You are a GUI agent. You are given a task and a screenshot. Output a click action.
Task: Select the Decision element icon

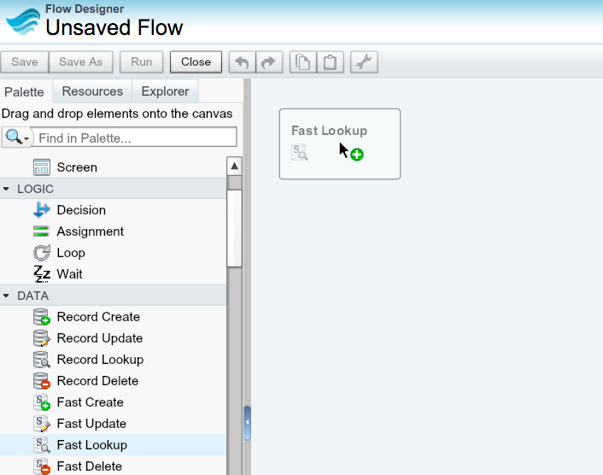[x=42, y=210]
